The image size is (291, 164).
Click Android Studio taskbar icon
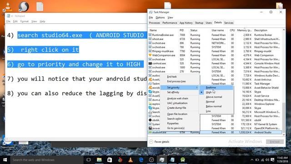183,160
